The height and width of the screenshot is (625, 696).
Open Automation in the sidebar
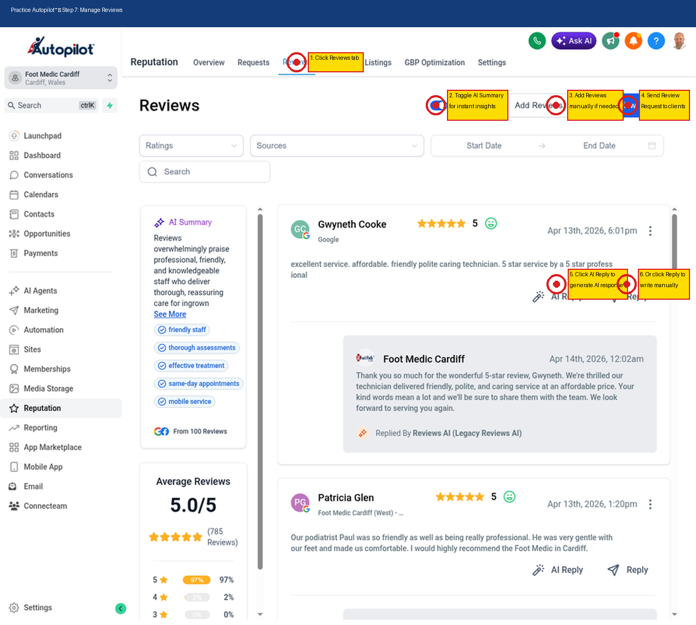coord(43,330)
